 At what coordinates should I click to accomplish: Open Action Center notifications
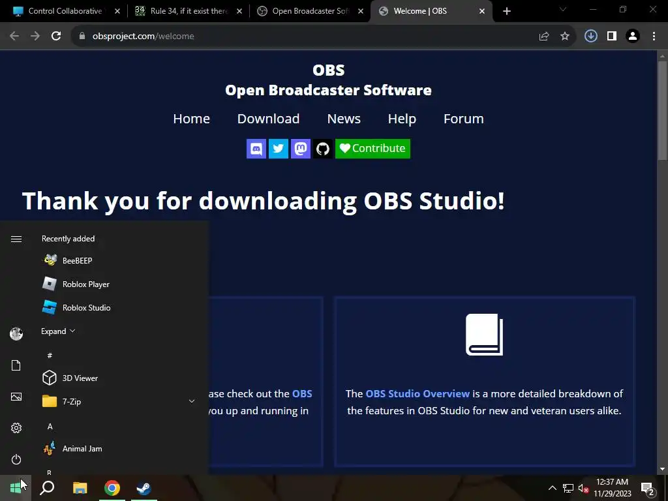point(648,488)
